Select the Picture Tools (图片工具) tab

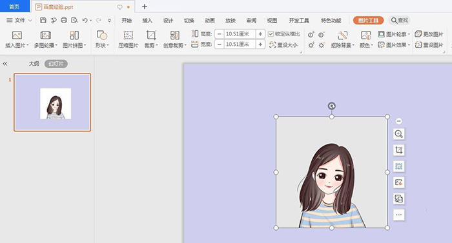(368, 21)
